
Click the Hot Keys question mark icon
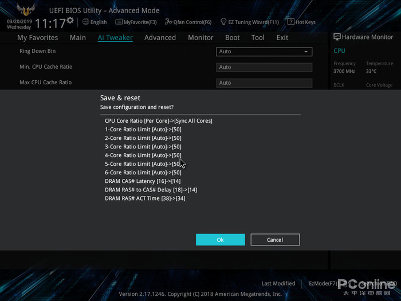point(290,22)
